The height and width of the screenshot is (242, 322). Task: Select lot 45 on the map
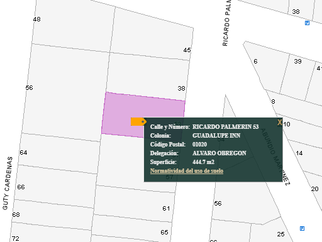click(187, 50)
